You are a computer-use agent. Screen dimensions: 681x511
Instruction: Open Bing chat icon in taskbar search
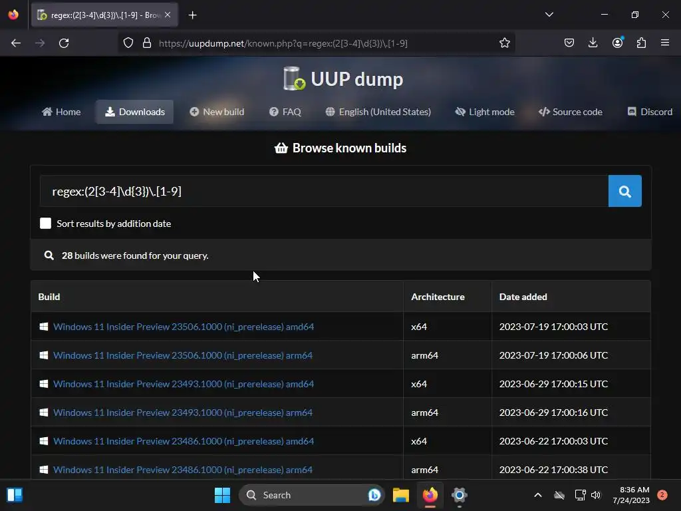[374, 495]
